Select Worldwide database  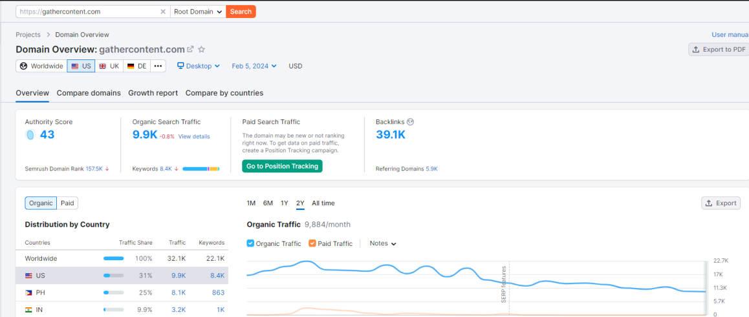[41, 66]
